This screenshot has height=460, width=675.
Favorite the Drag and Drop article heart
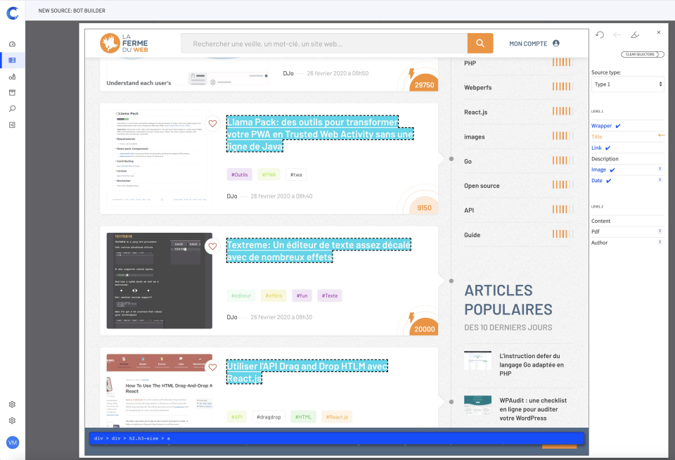212,367
